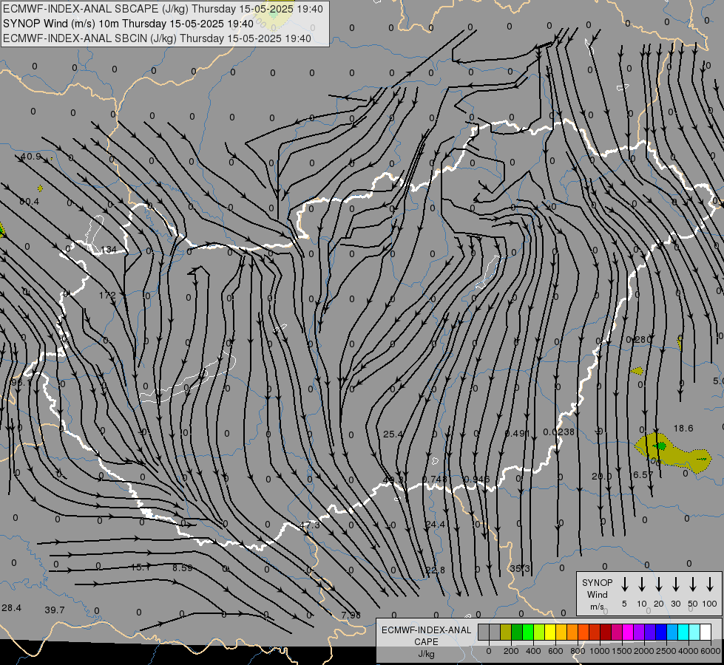The image size is (724, 665).
Task: Click the 18.6 CAPE value on map
Action: point(683,429)
